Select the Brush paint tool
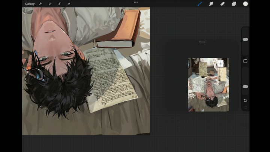270x152 pixels. [x=200, y=4]
